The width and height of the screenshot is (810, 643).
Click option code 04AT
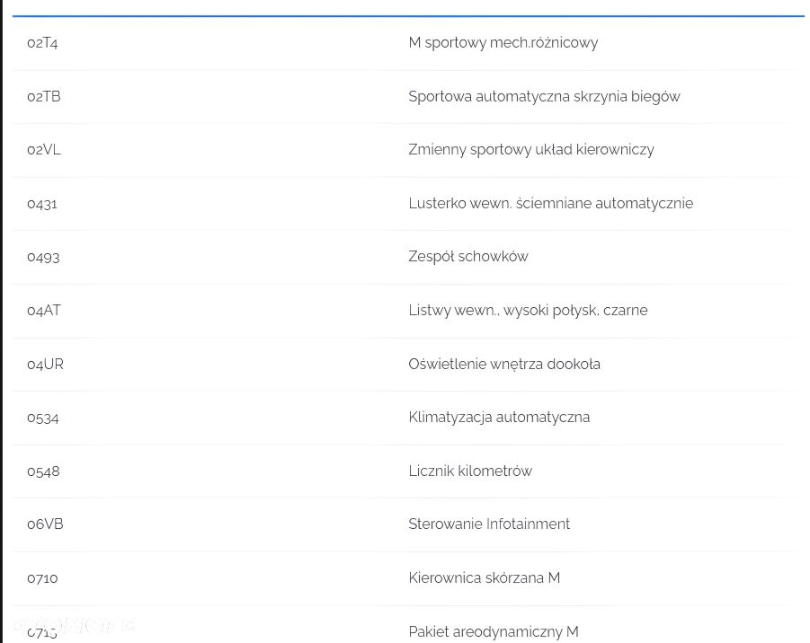coord(44,310)
